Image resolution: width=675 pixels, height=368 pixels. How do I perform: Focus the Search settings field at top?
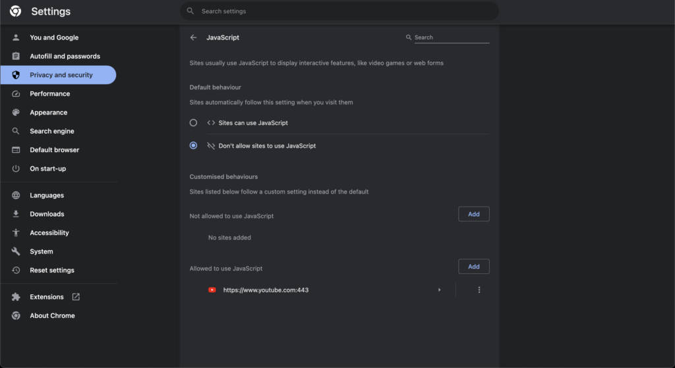pyautogui.click(x=339, y=11)
